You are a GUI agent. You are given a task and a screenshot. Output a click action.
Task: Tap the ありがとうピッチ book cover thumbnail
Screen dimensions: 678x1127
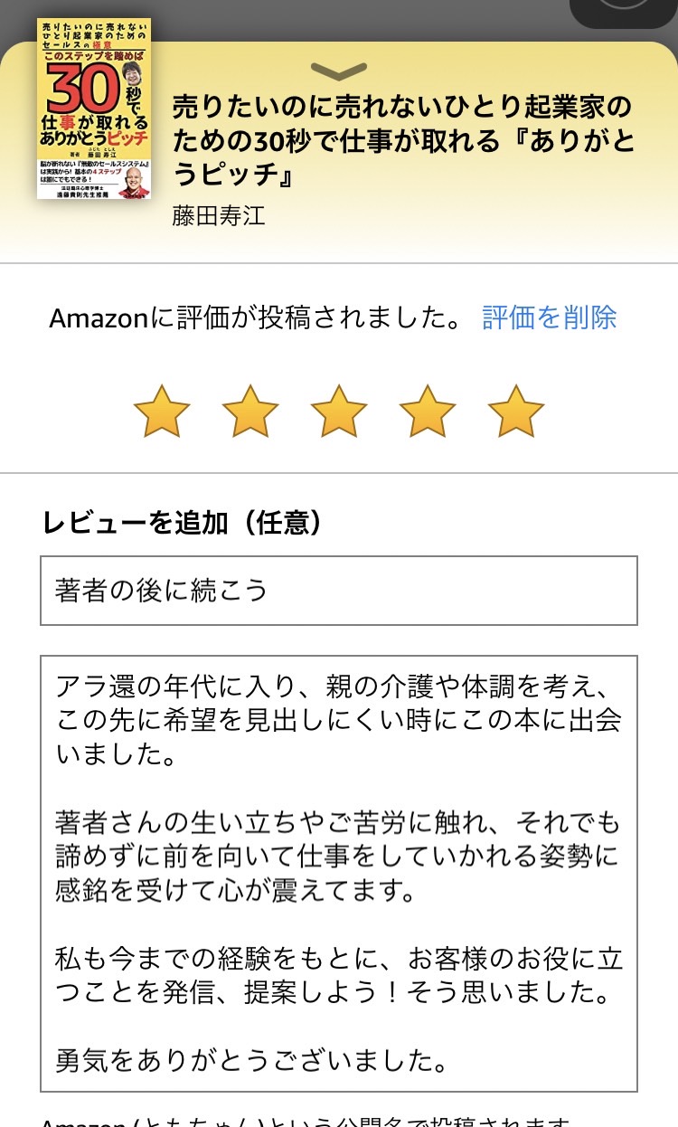click(x=94, y=109)
